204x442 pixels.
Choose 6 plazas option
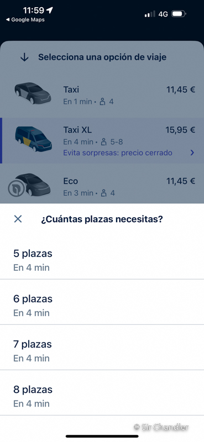(102, 302)
